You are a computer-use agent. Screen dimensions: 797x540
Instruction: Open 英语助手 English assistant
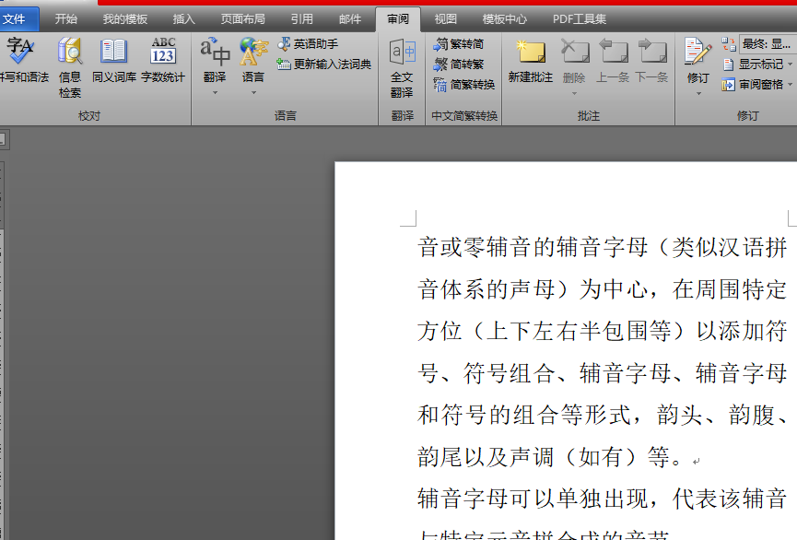(x=308, y=44)
